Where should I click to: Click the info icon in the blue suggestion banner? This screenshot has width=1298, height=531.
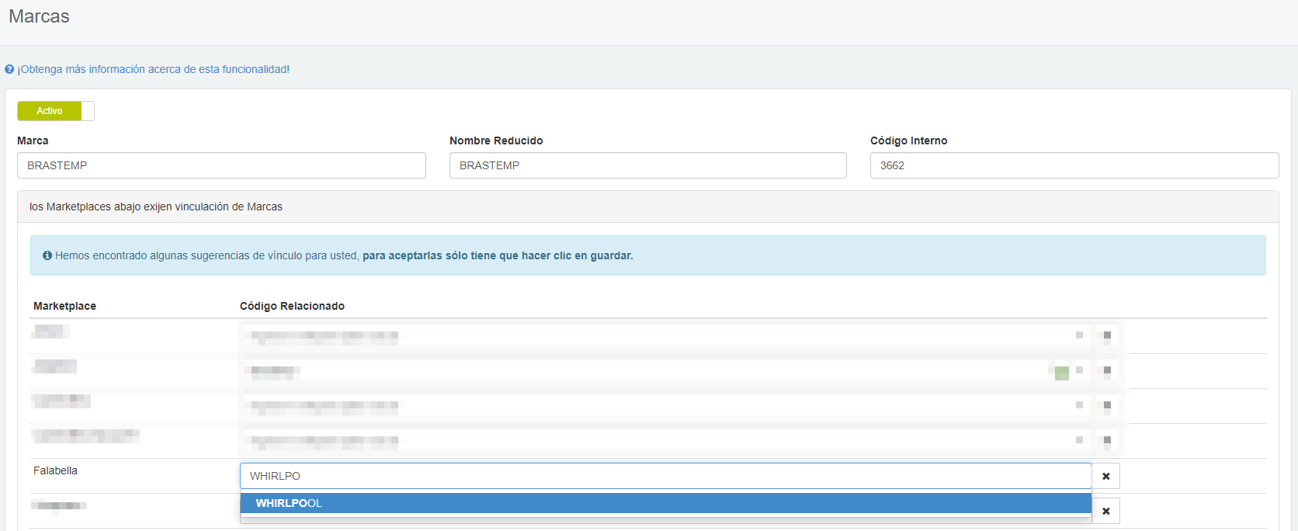click(x=47, y=255)
